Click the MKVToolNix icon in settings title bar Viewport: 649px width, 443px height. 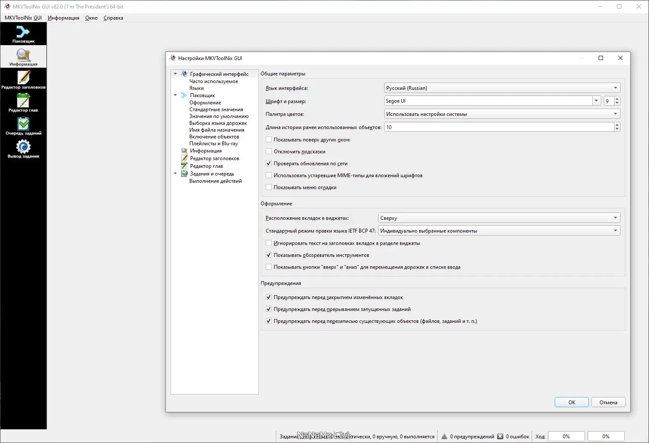point(173,58)
